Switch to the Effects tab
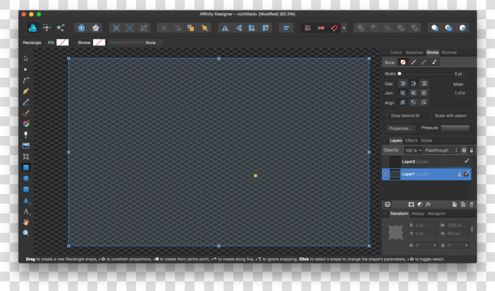 click(x=411, y=141)
